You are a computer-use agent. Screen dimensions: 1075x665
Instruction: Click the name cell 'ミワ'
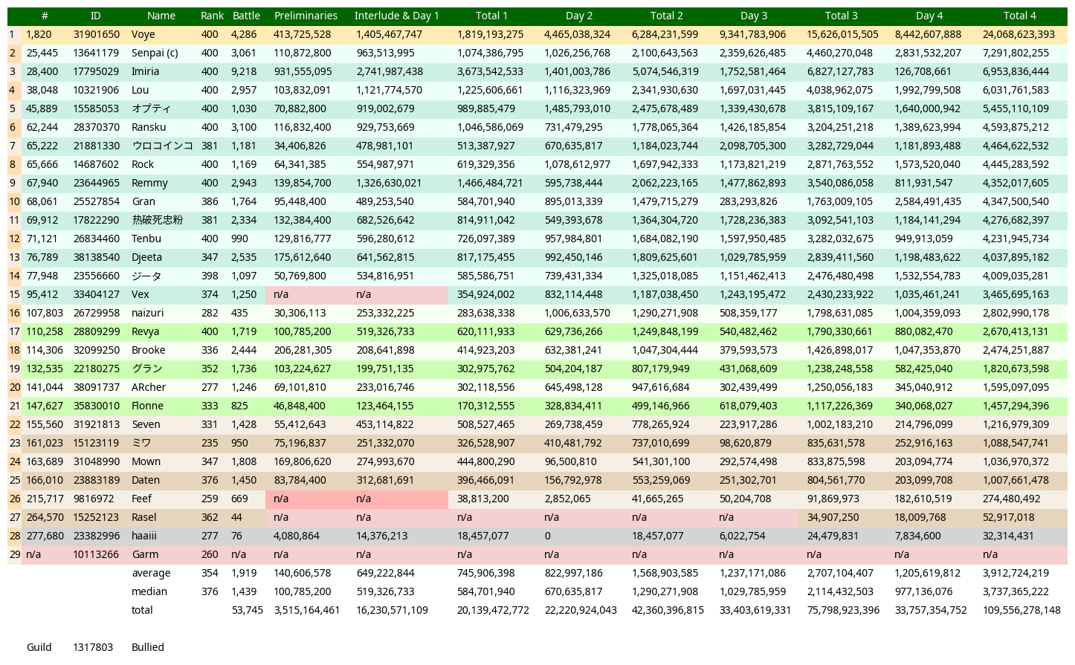tap(141, 443)
